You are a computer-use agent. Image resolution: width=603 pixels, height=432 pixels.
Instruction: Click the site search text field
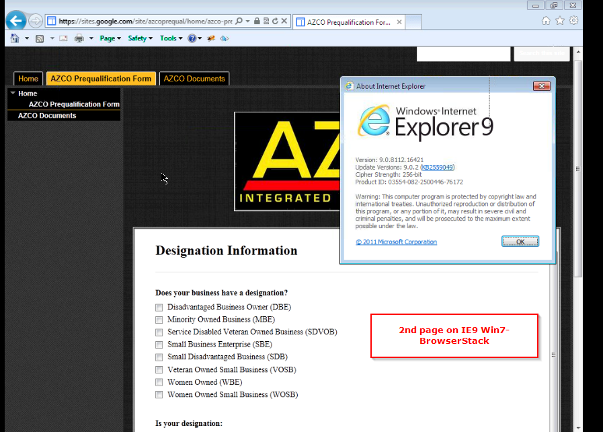pos(463,53)
